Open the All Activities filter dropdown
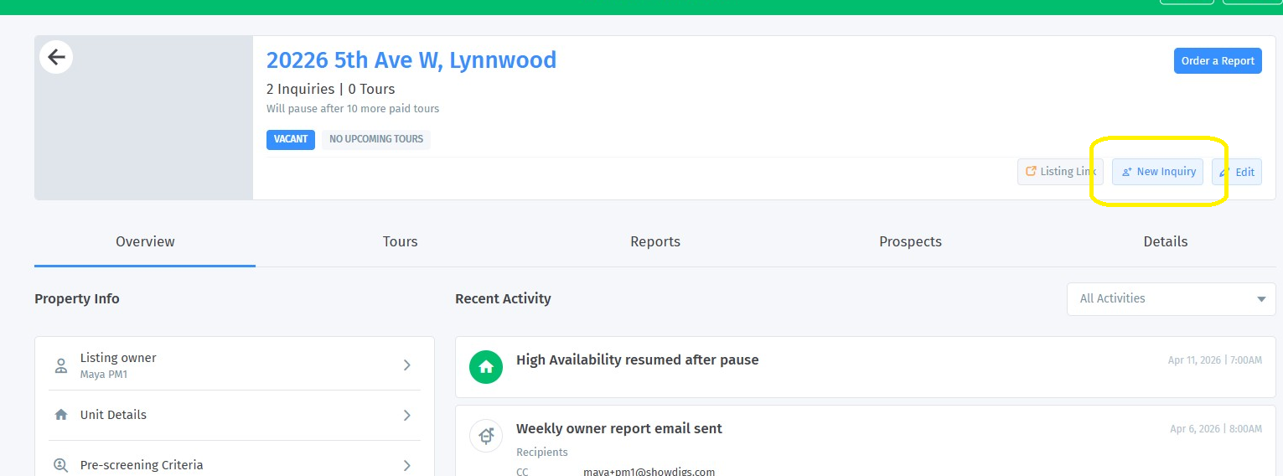1283x476 pixels. 1171,299
